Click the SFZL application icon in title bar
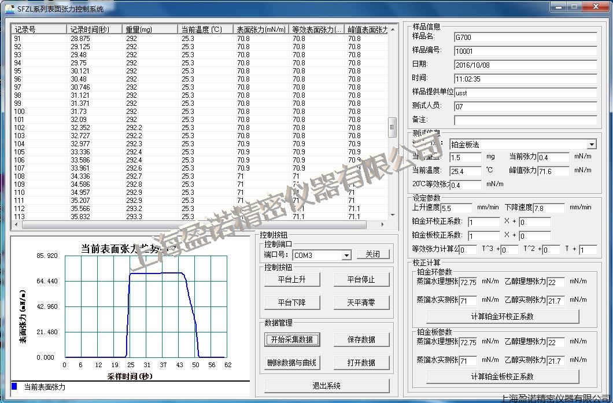613x403 pixels. [x=9, y=8]
